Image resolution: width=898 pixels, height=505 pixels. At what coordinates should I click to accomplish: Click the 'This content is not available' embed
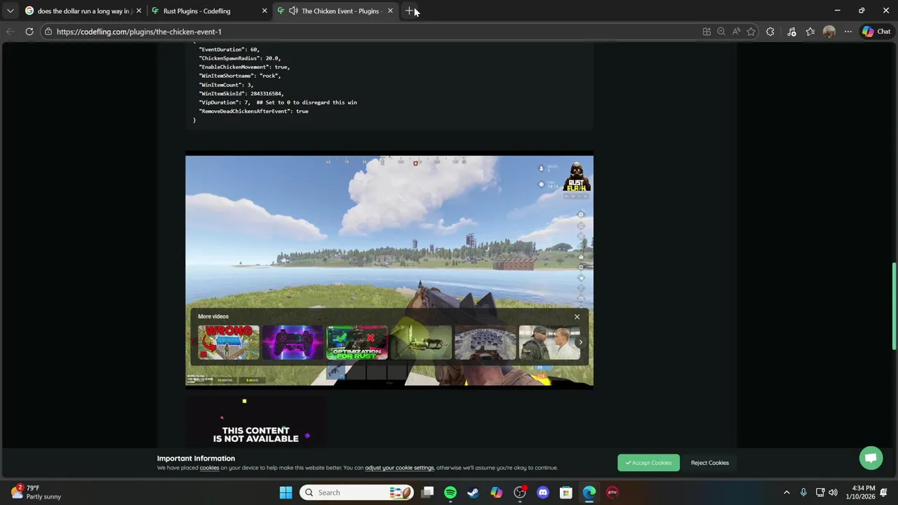tap(256, 424)
